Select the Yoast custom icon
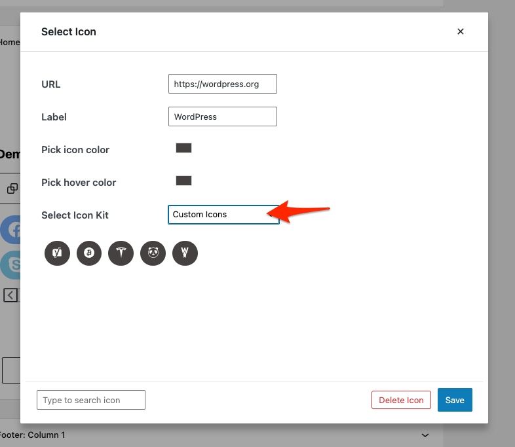 point(57,253)
